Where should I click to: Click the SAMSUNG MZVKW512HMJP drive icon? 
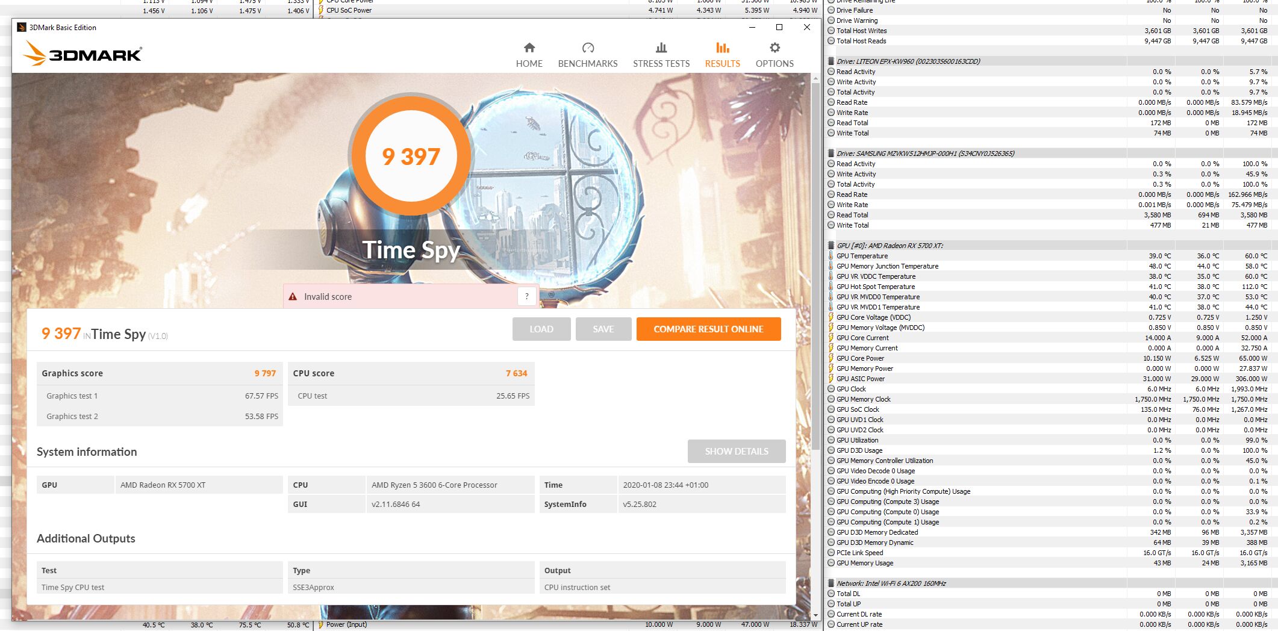click(x=831, y=154)
